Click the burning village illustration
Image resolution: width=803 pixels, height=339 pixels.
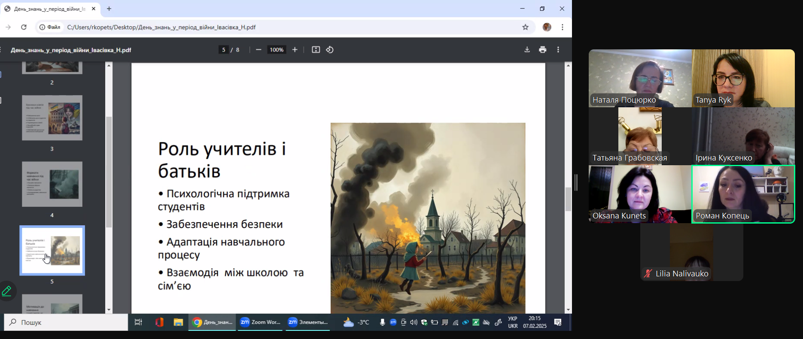(428, 218)
